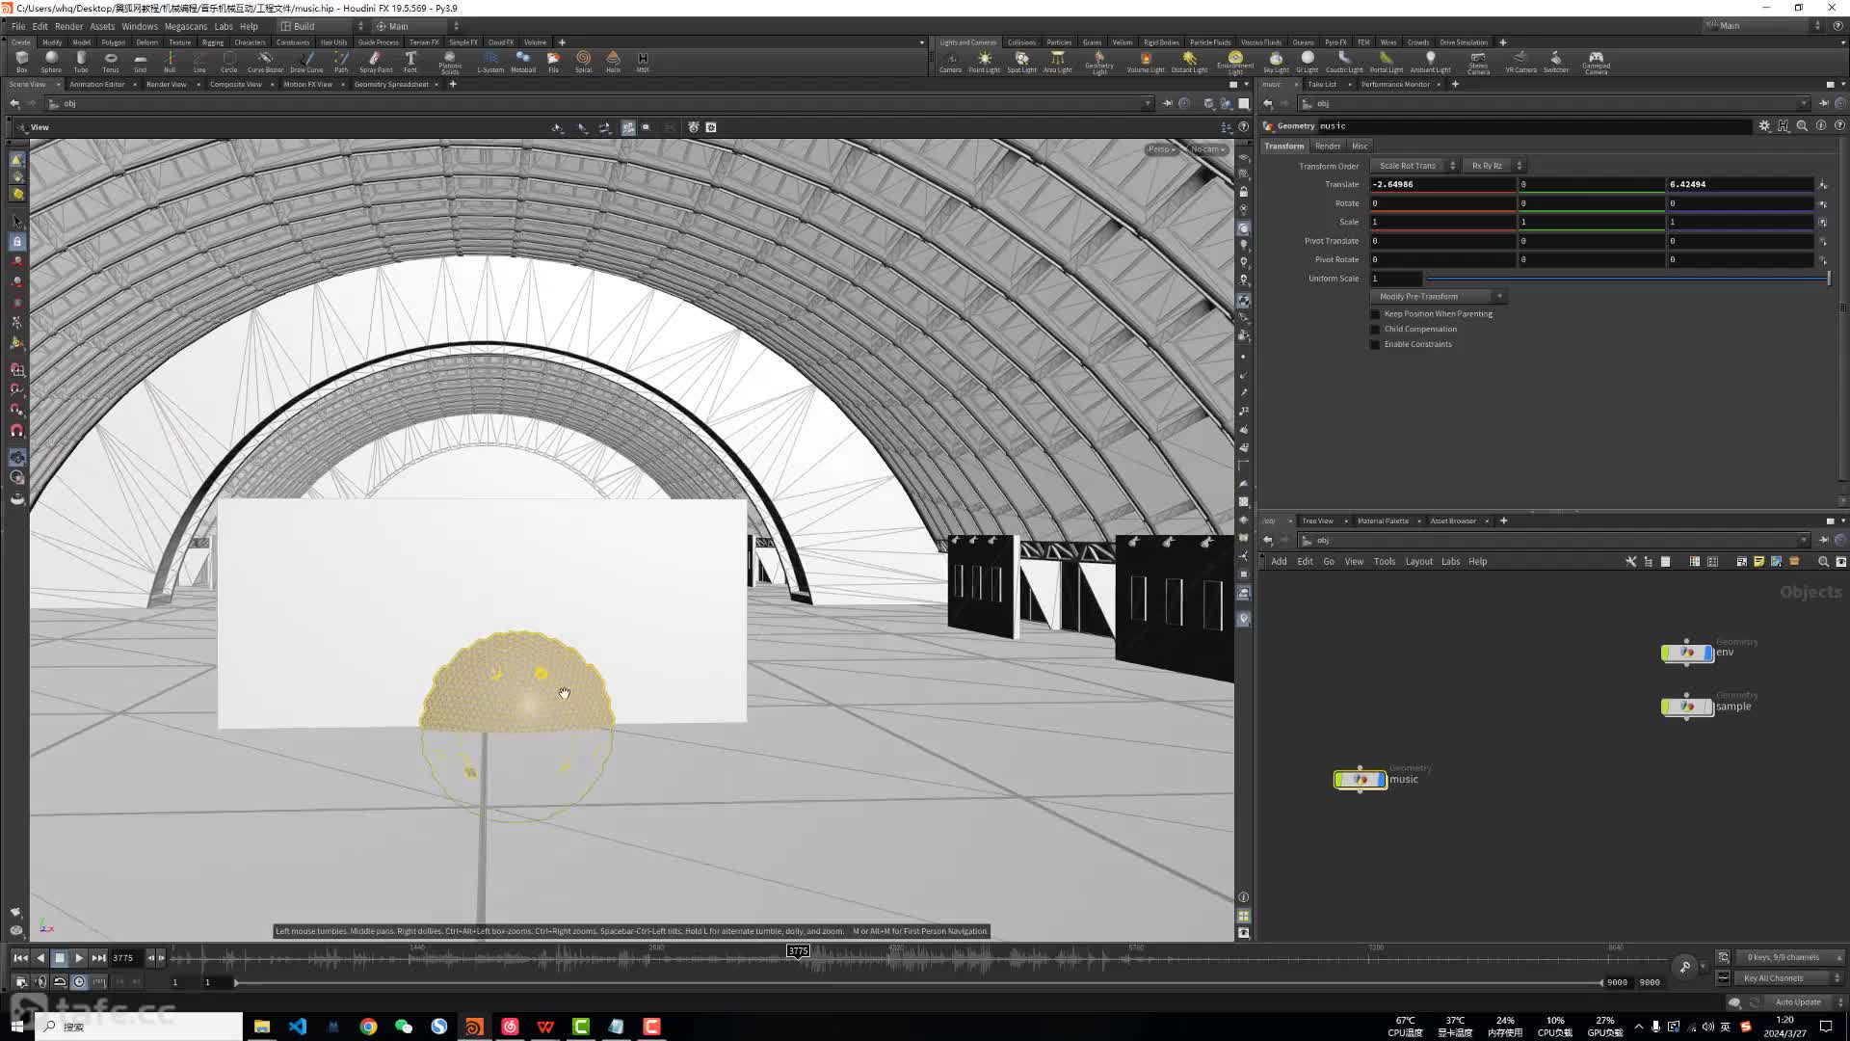Play the timeline forward
The image size is (1850, 1041).
[x=79, y=958]
